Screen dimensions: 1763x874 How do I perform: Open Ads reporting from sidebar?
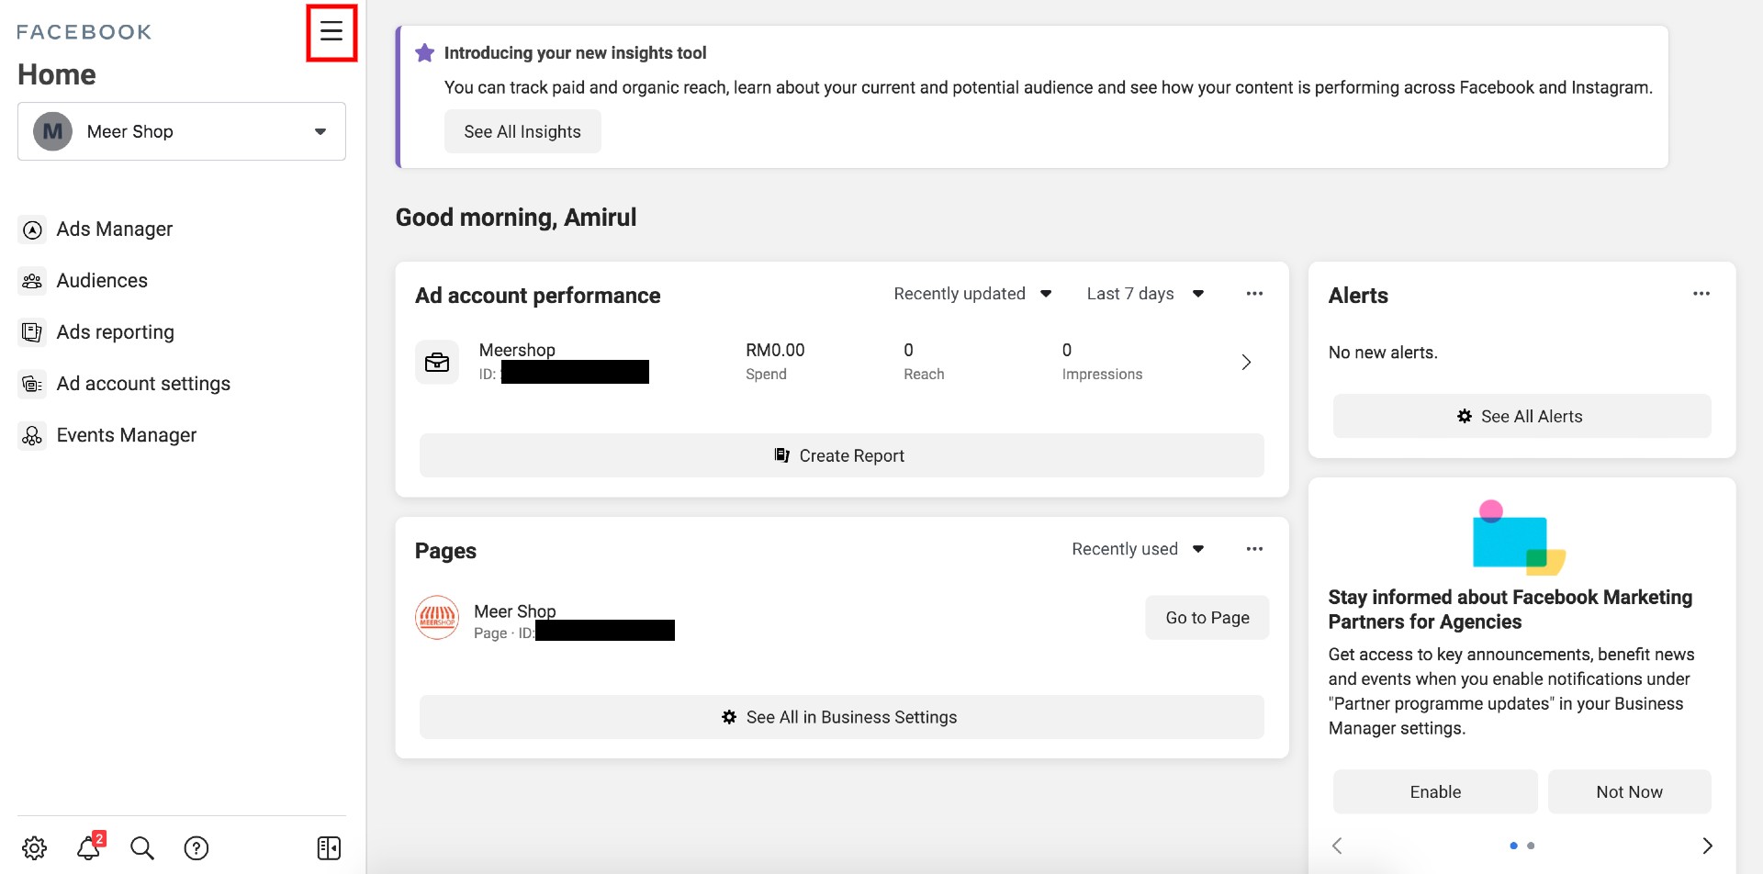(116, 332)
